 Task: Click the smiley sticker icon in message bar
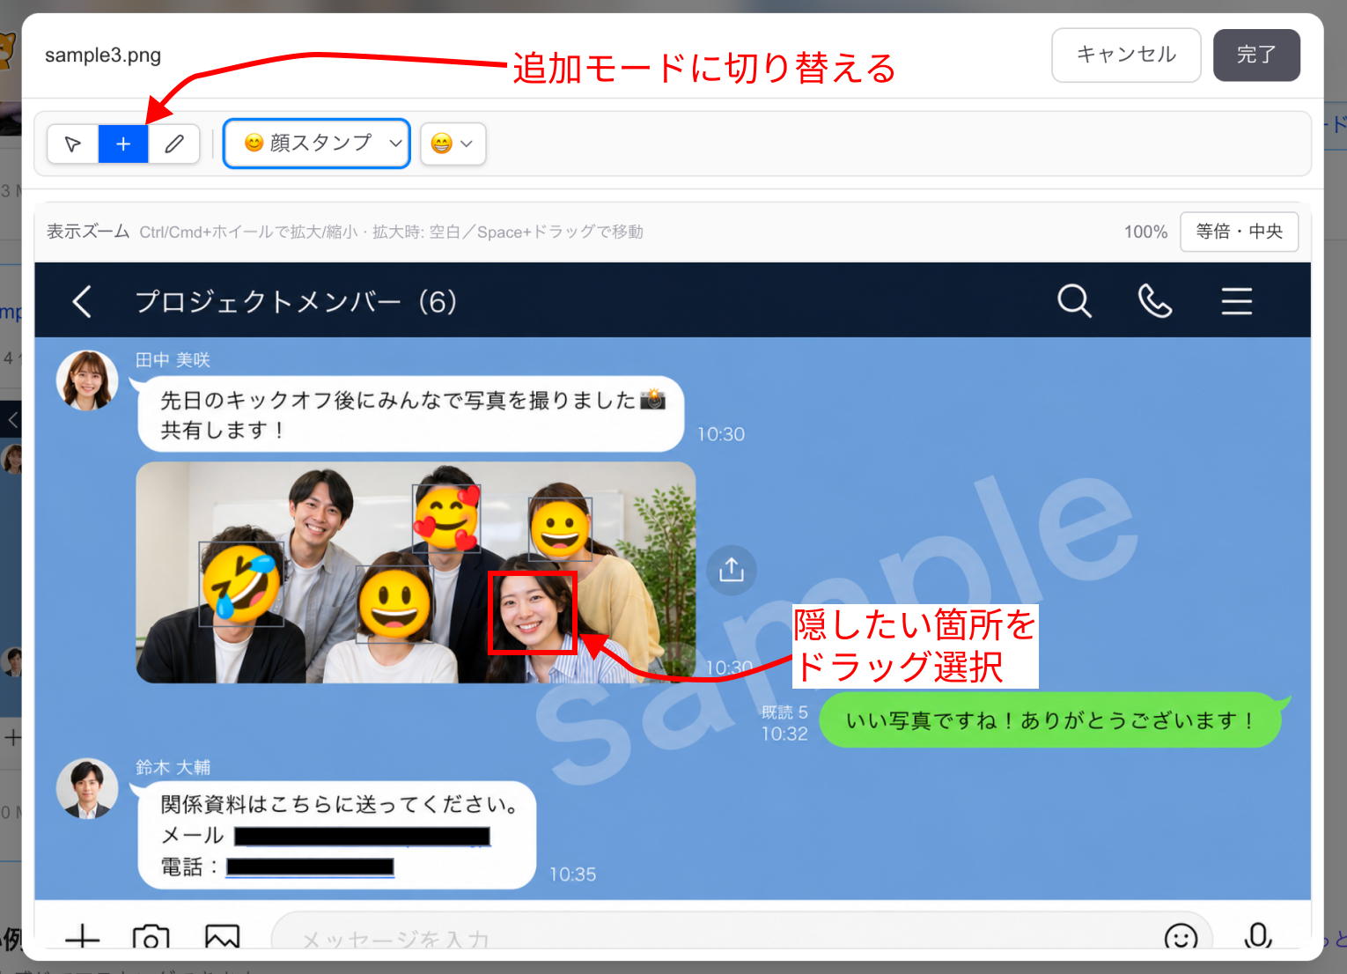(x=1181, y=937)
